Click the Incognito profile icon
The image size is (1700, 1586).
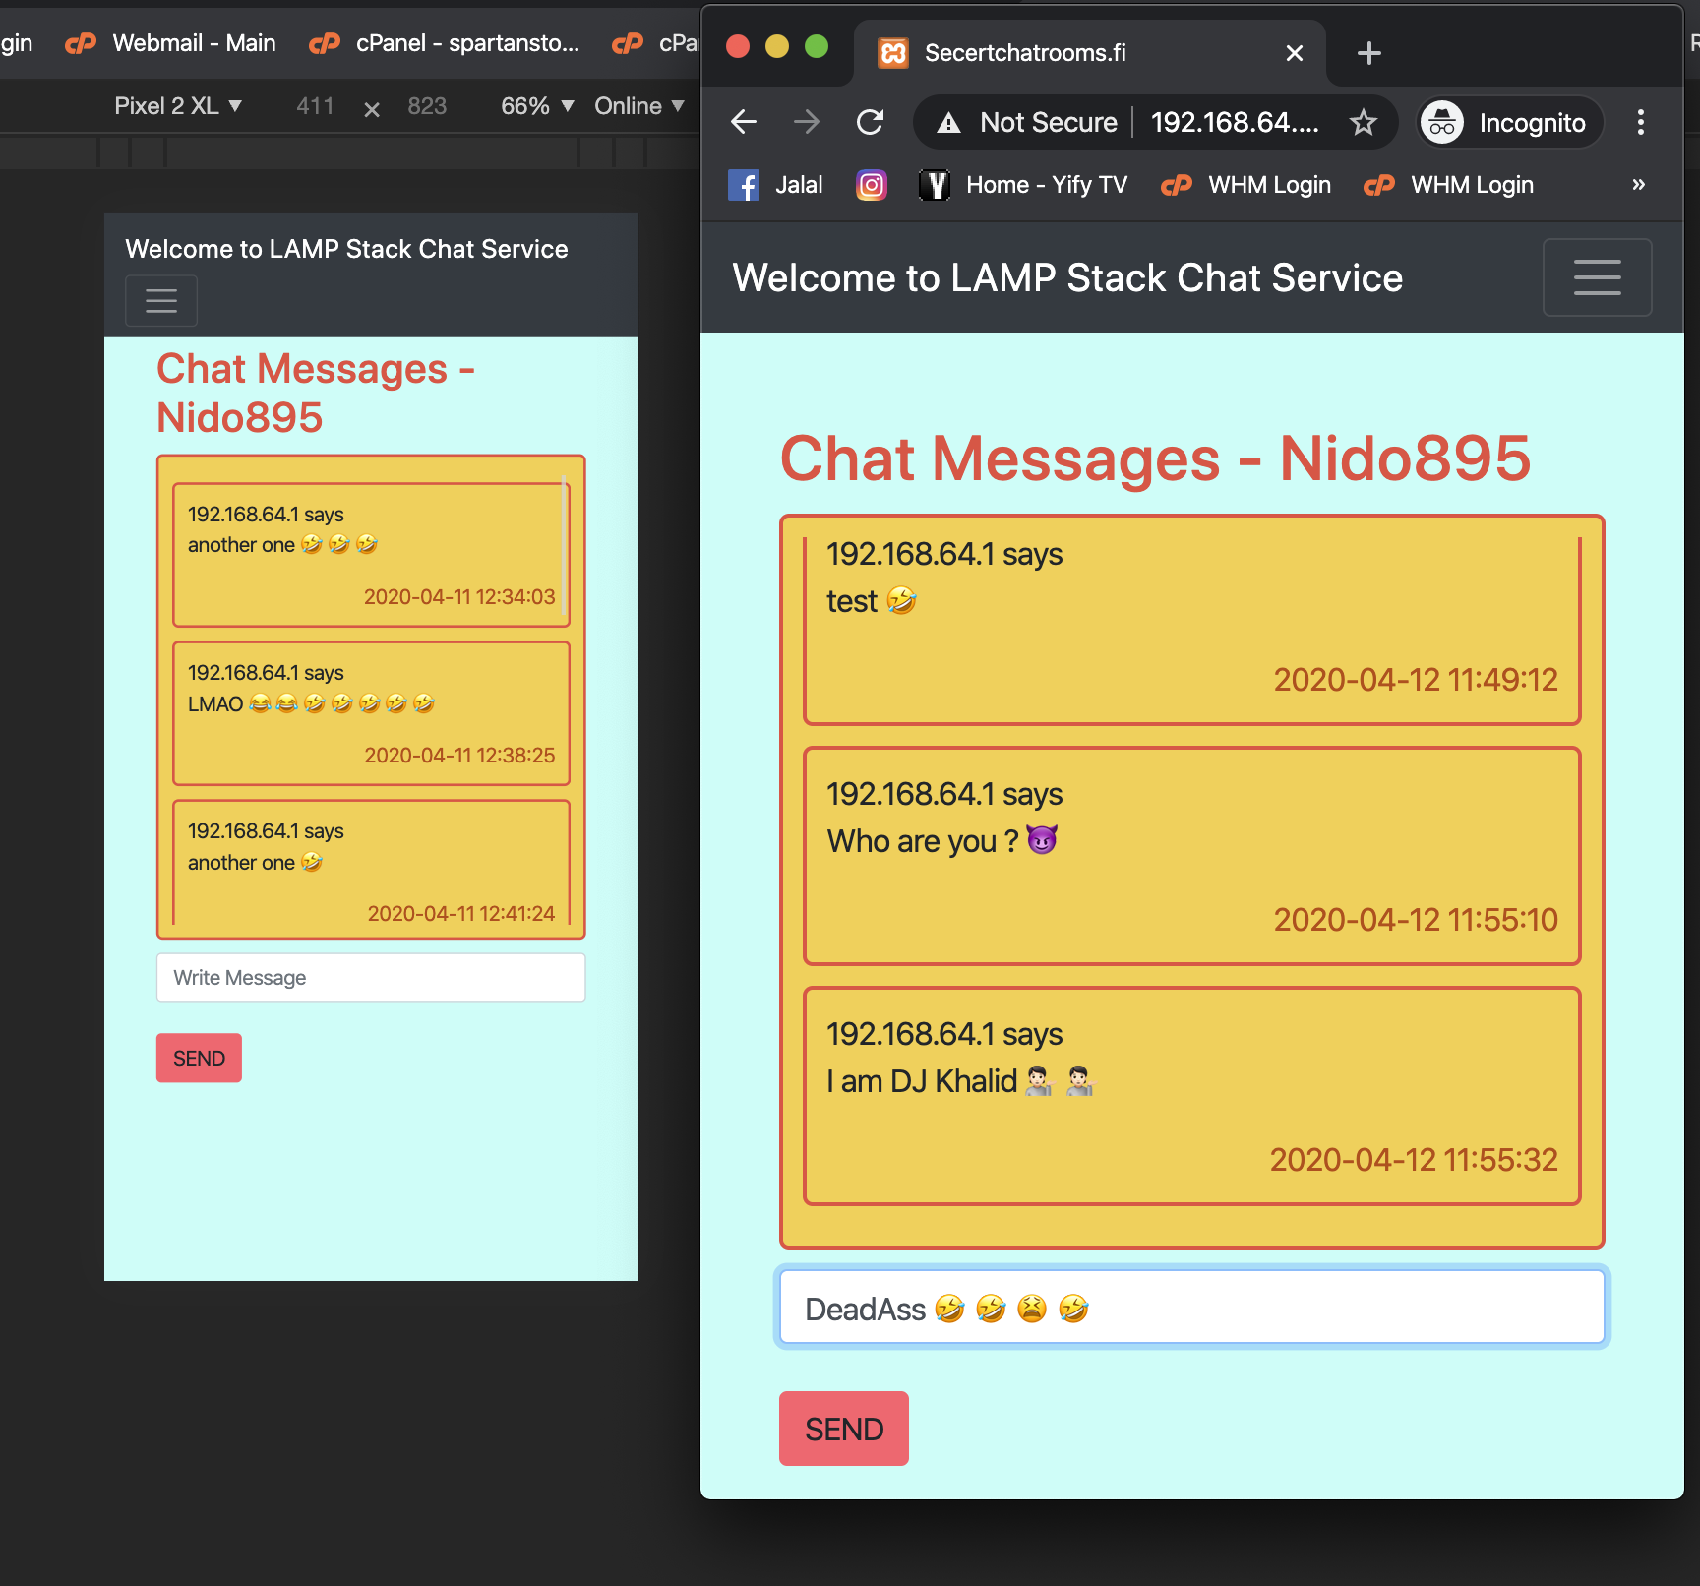1442,122
